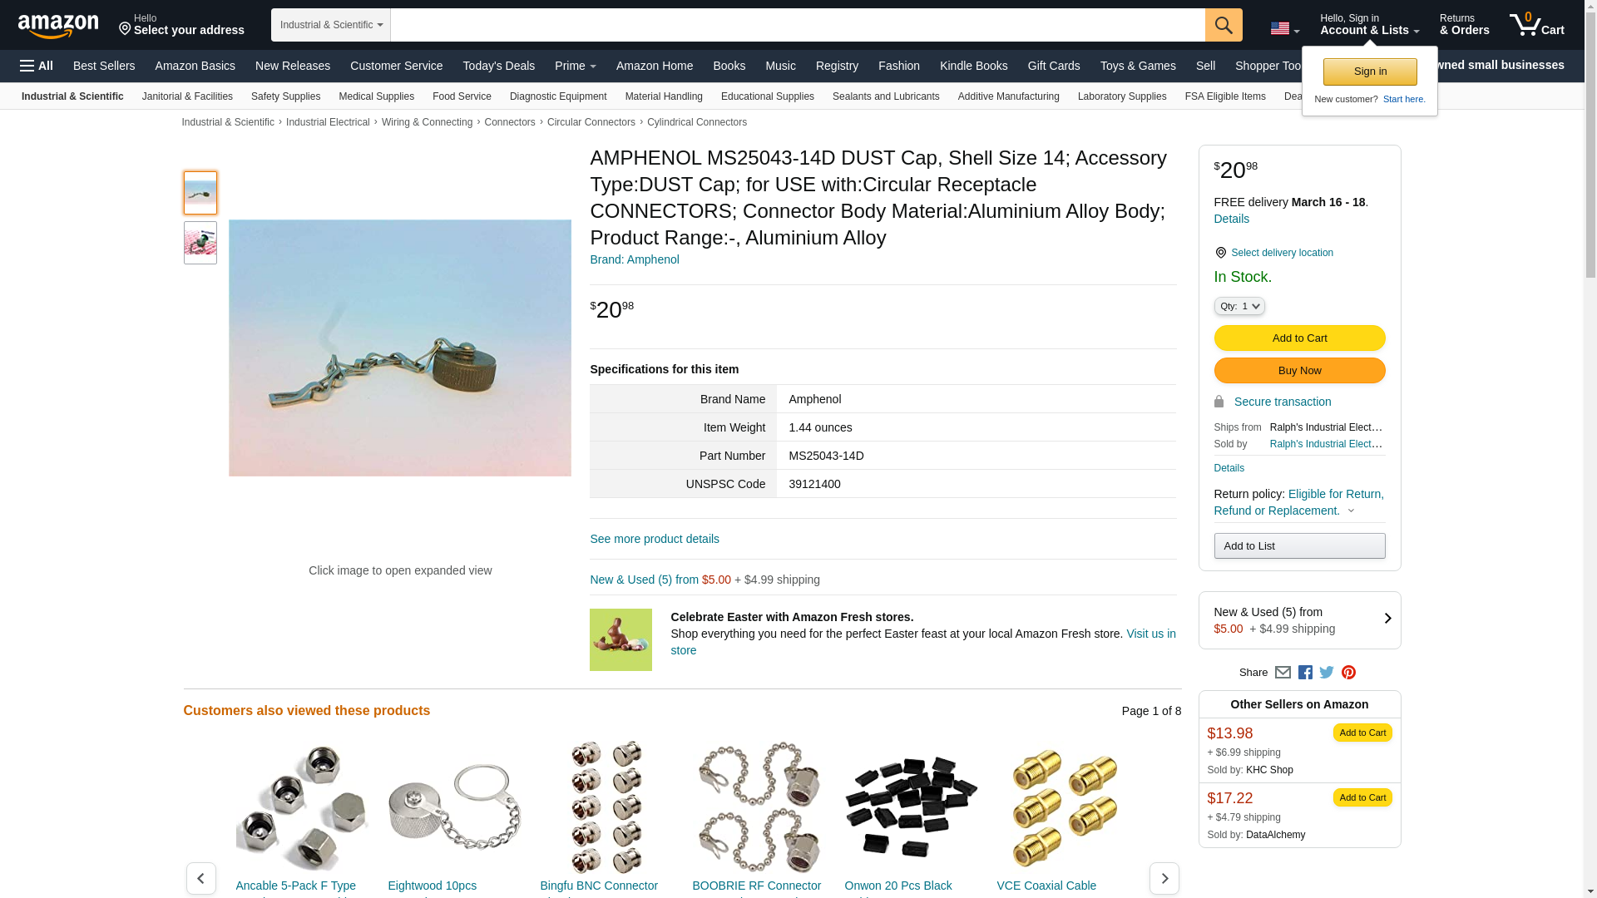Image resolution: width=1597 pixels, height=898 pixels.
Task: Open the Amazon logo home link
Action: click(58, 26)
